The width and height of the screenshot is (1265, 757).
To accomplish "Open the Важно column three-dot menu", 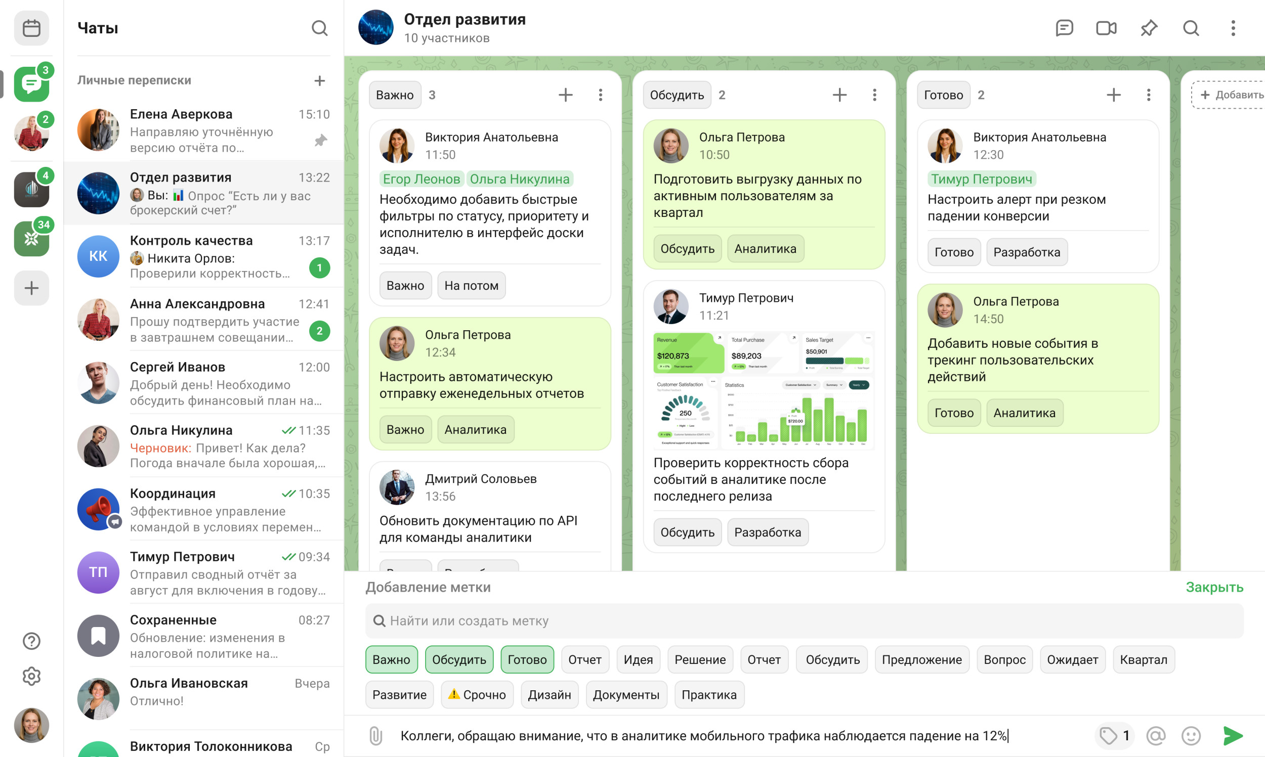I will 600,95.
